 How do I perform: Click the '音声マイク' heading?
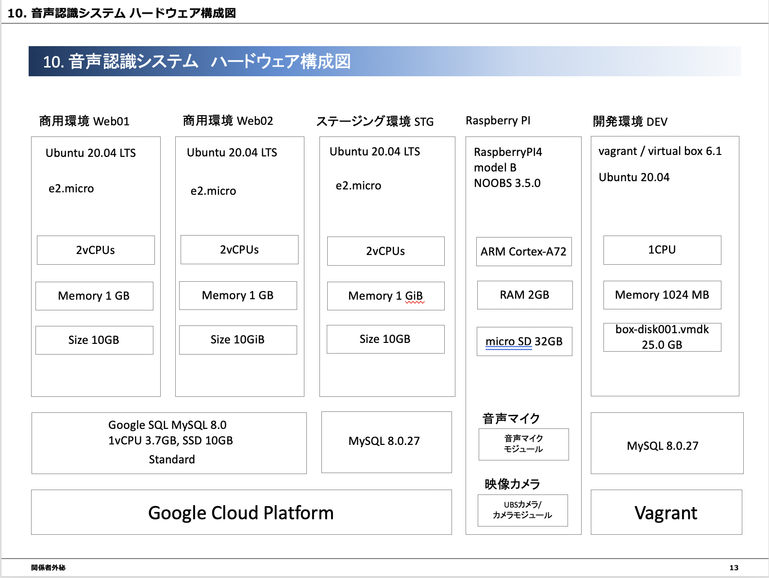(x=511, y=418)
